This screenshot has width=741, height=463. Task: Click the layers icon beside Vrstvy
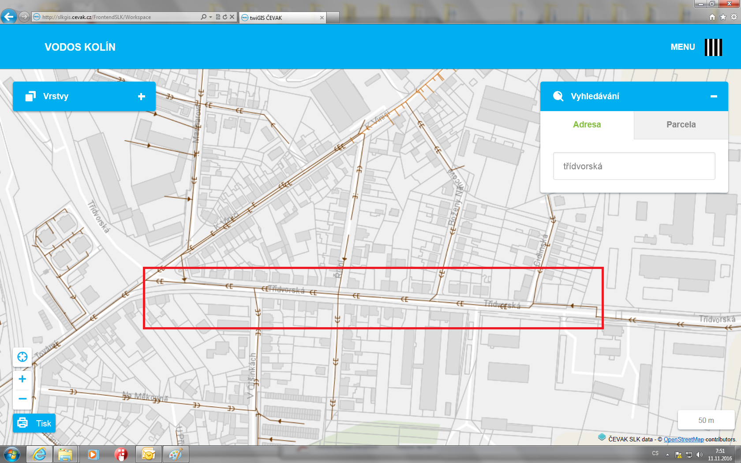[30, 96]
